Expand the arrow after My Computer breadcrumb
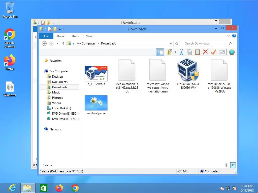Screen dimensions: 258x193 coord(98,43)
